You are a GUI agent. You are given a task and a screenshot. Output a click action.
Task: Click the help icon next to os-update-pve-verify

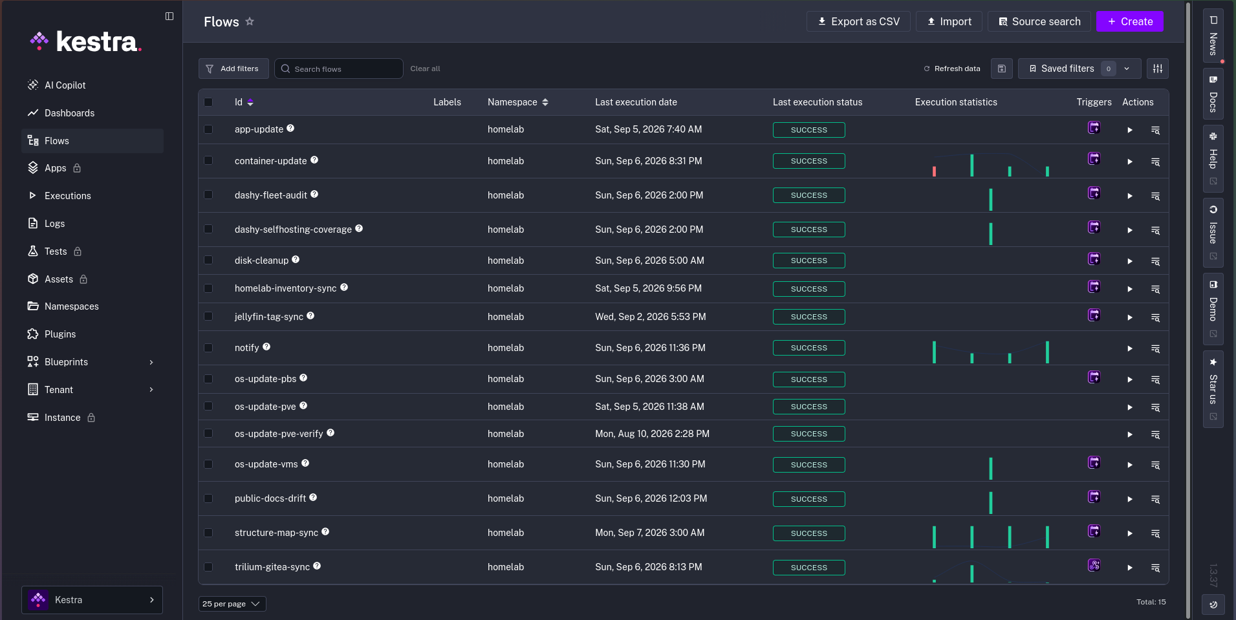pos(331,433)
